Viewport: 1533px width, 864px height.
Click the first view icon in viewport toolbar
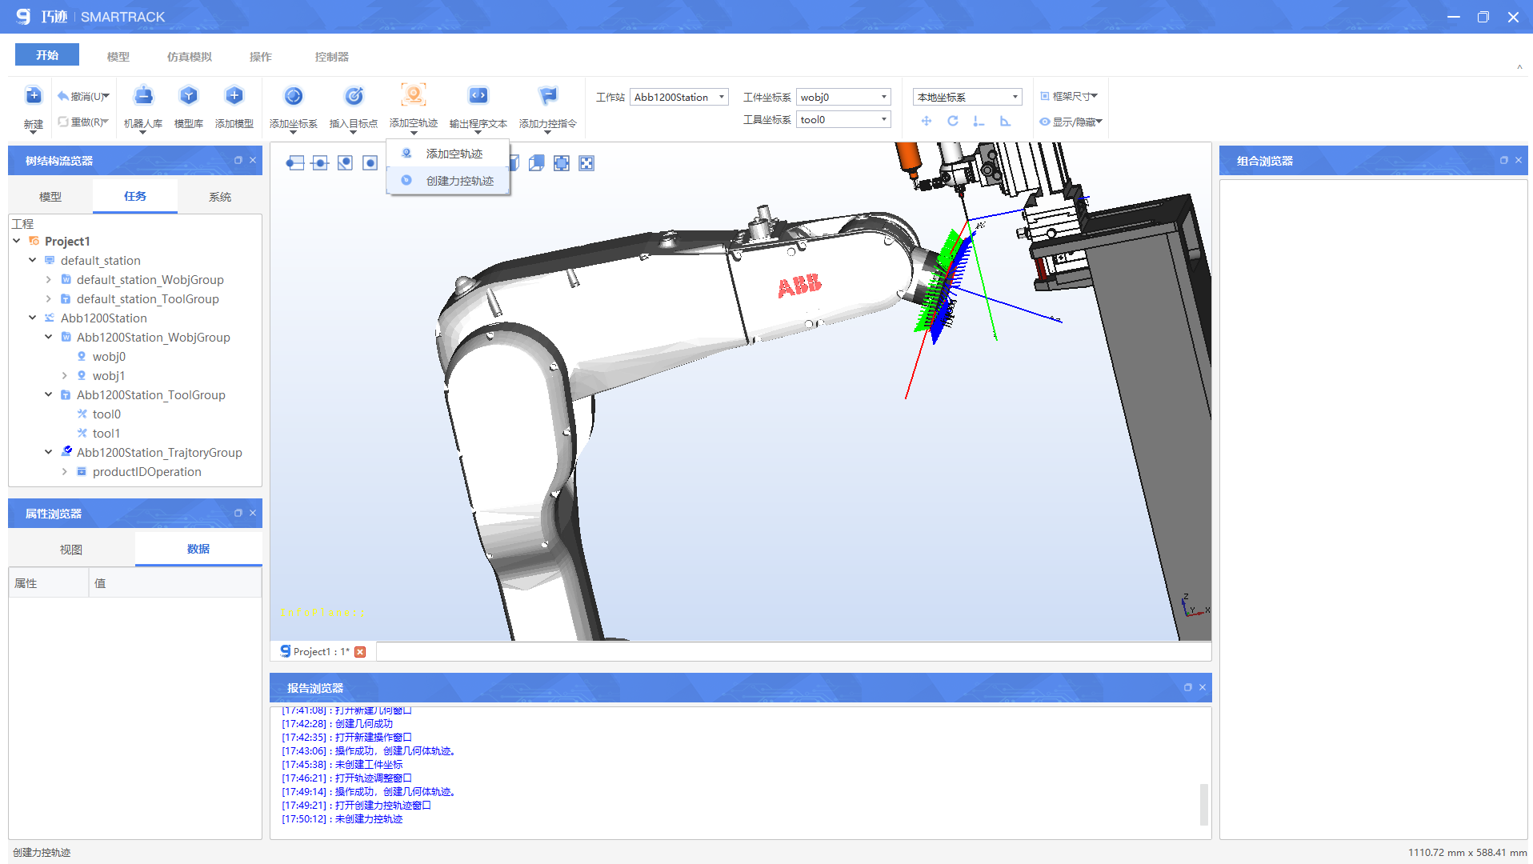pyautogui.click(x=295, y=163)
